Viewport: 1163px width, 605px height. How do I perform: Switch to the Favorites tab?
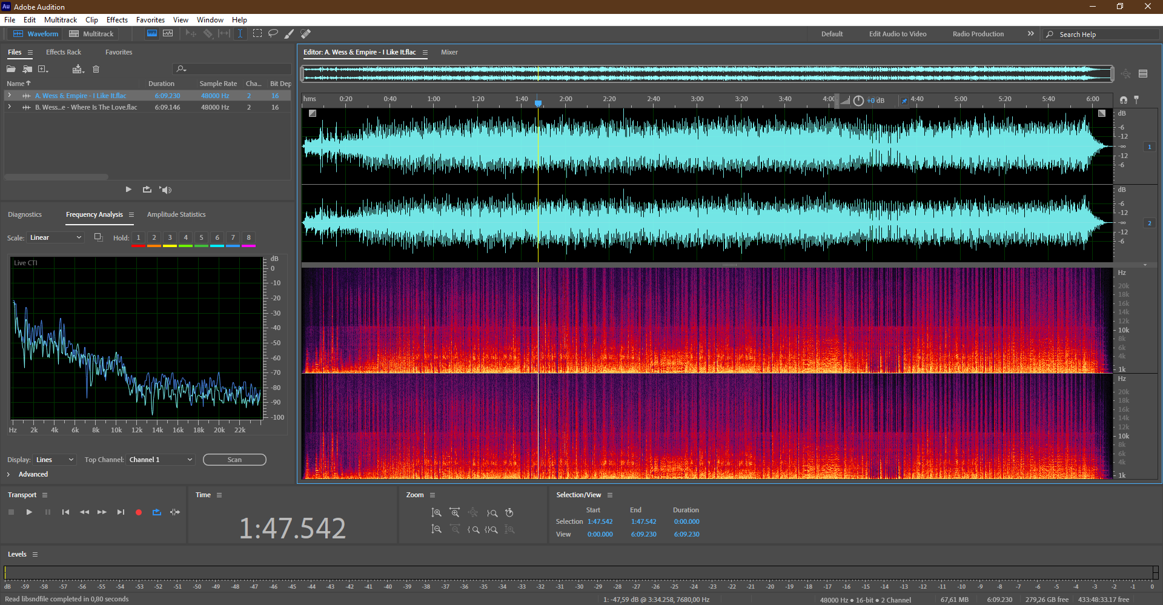tap(119, 52)
